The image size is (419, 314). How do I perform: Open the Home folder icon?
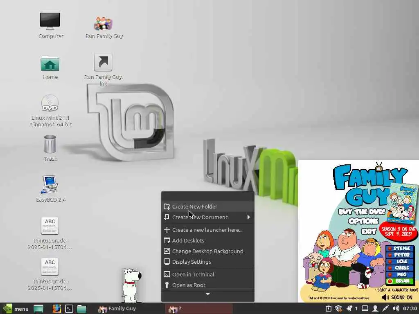point(50,63)
